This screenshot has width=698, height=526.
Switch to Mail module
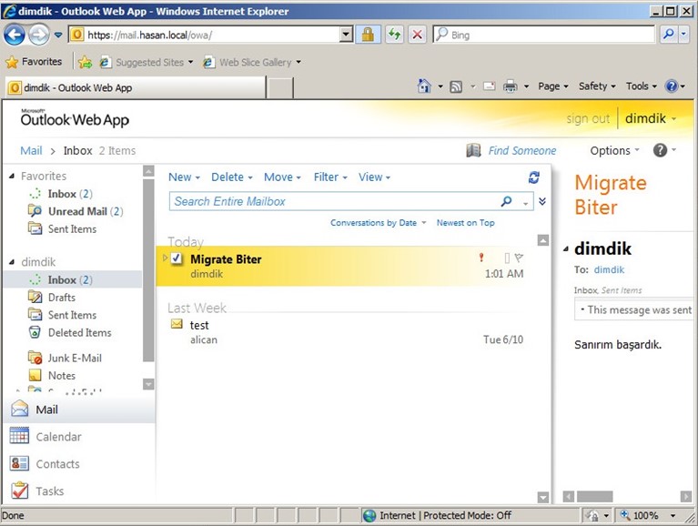point(79,410)
